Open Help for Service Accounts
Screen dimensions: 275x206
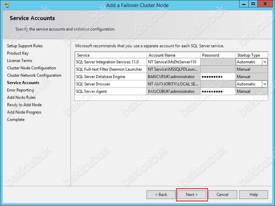click(x=254, y=195)
